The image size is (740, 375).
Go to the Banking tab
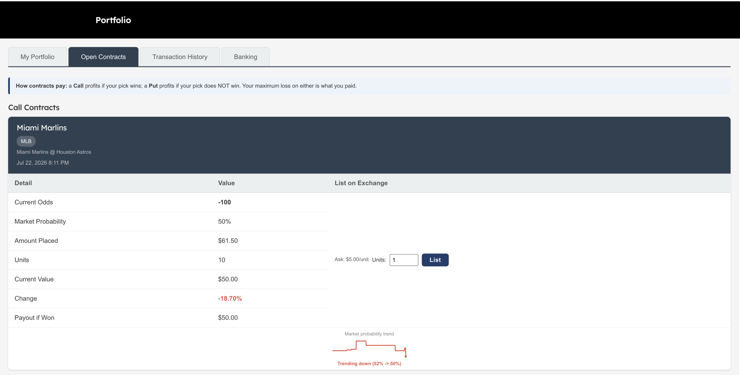click(245, 57)
